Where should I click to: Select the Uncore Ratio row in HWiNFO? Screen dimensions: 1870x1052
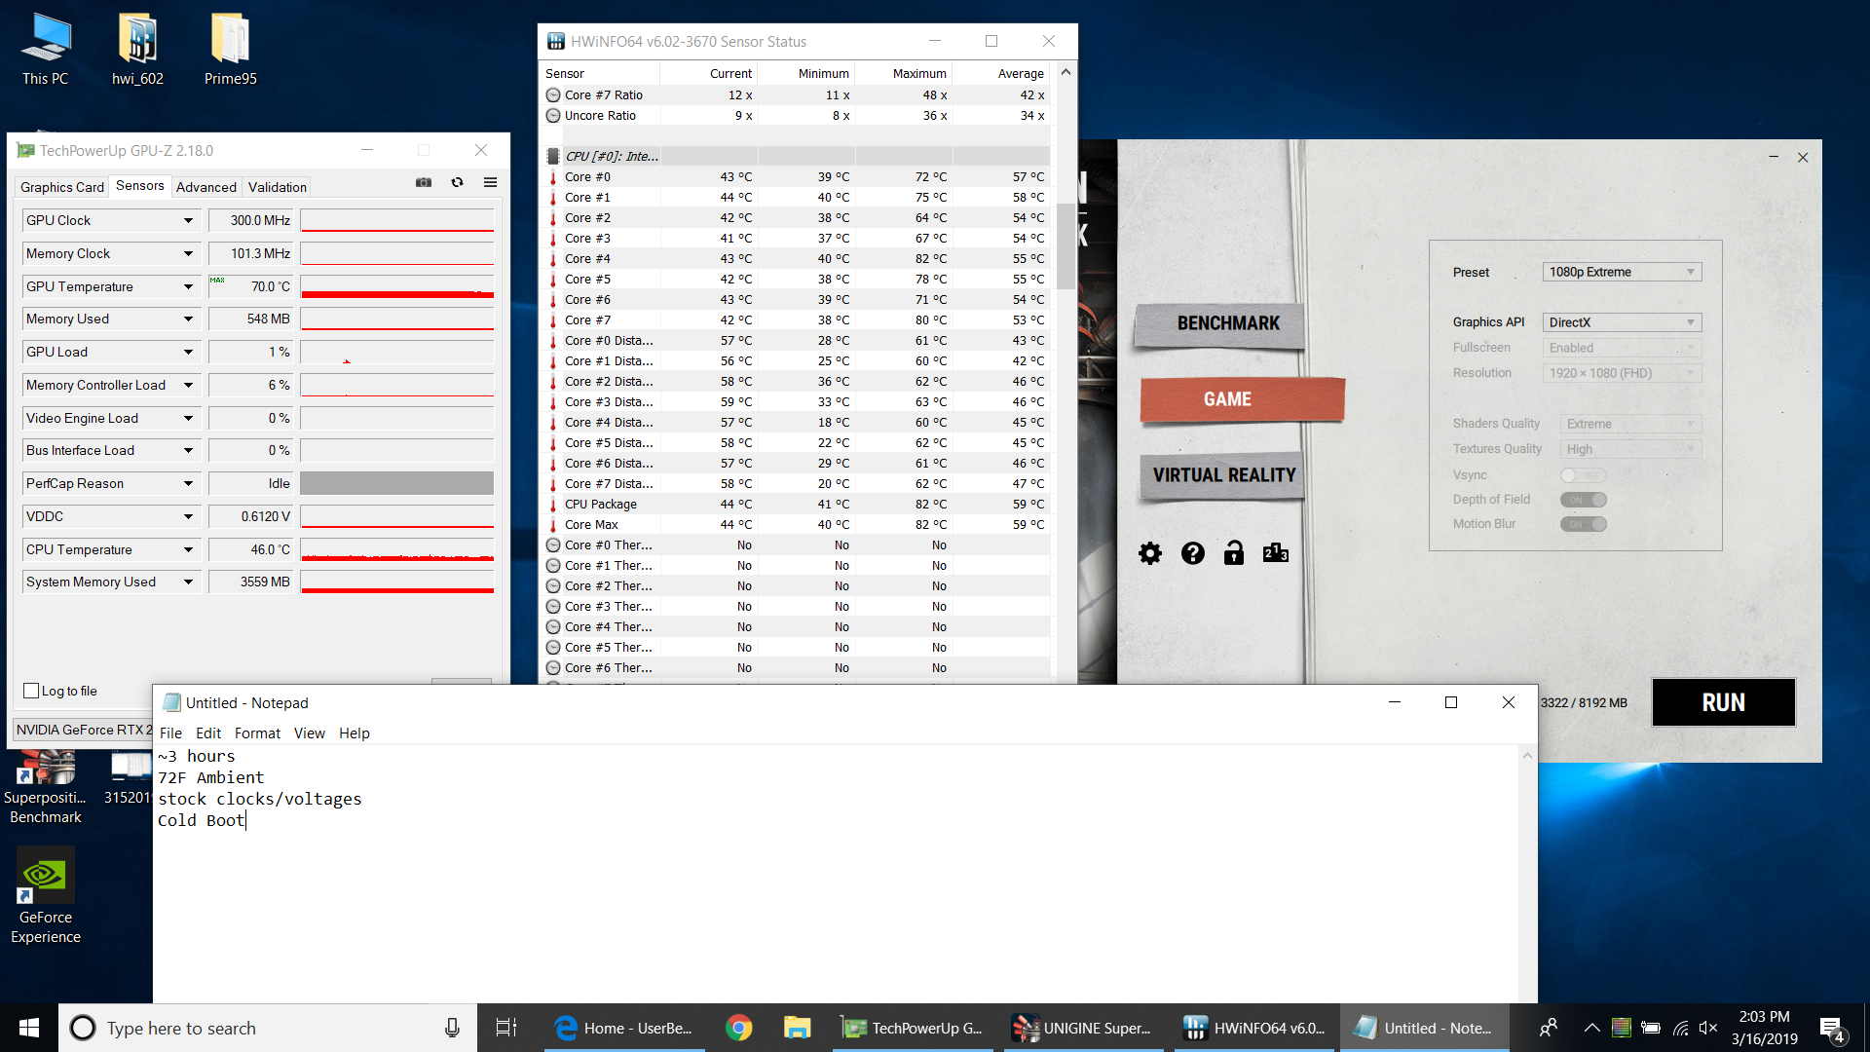[795, 116]
